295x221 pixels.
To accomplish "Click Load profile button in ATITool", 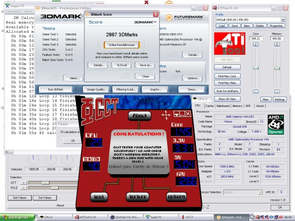I will (x=221, y=26).
